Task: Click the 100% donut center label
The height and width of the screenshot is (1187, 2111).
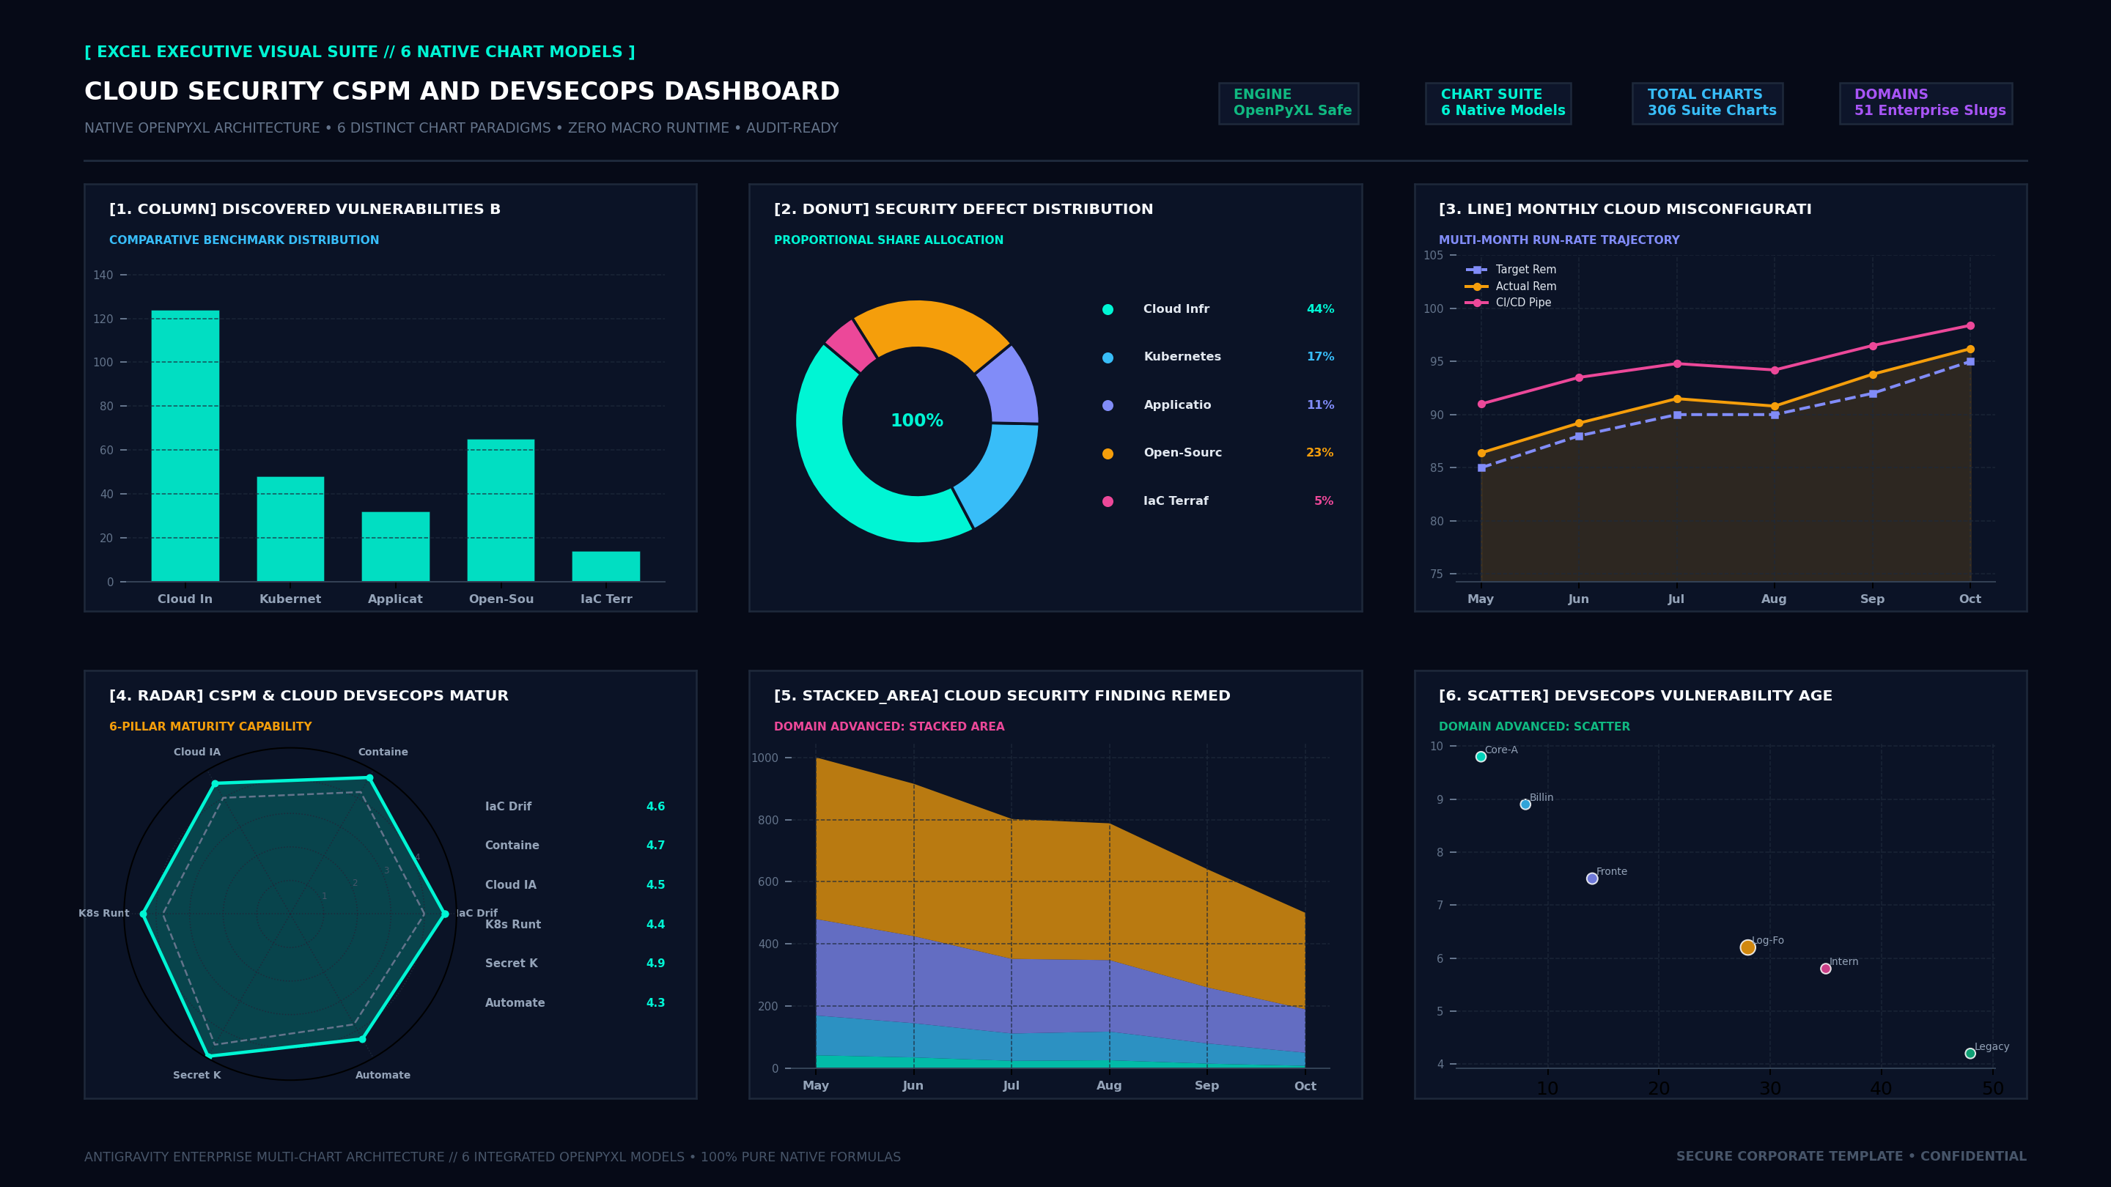Action: [917, 421]
